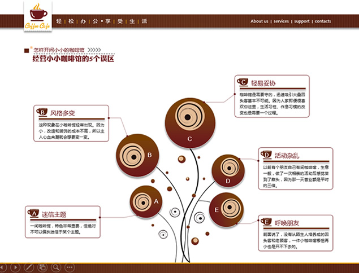This screenshot has width=359, height=273.
Task: Click the body text under 迷信主题
Action: 63,229
